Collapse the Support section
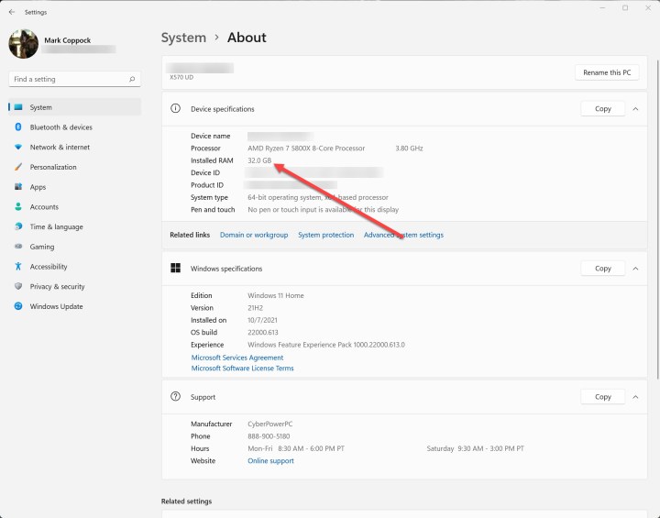 pyautogui.click(x=635, y=397)
